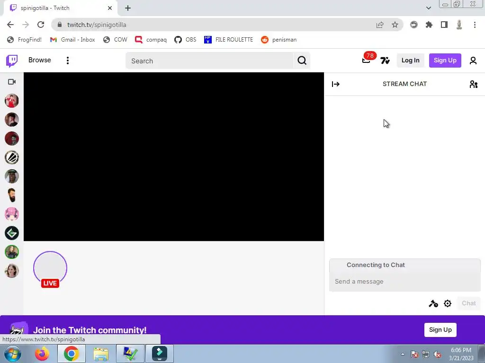Toggle the Chrome side panel icon
Screen dimensions: 485x363
coord(444,25)
